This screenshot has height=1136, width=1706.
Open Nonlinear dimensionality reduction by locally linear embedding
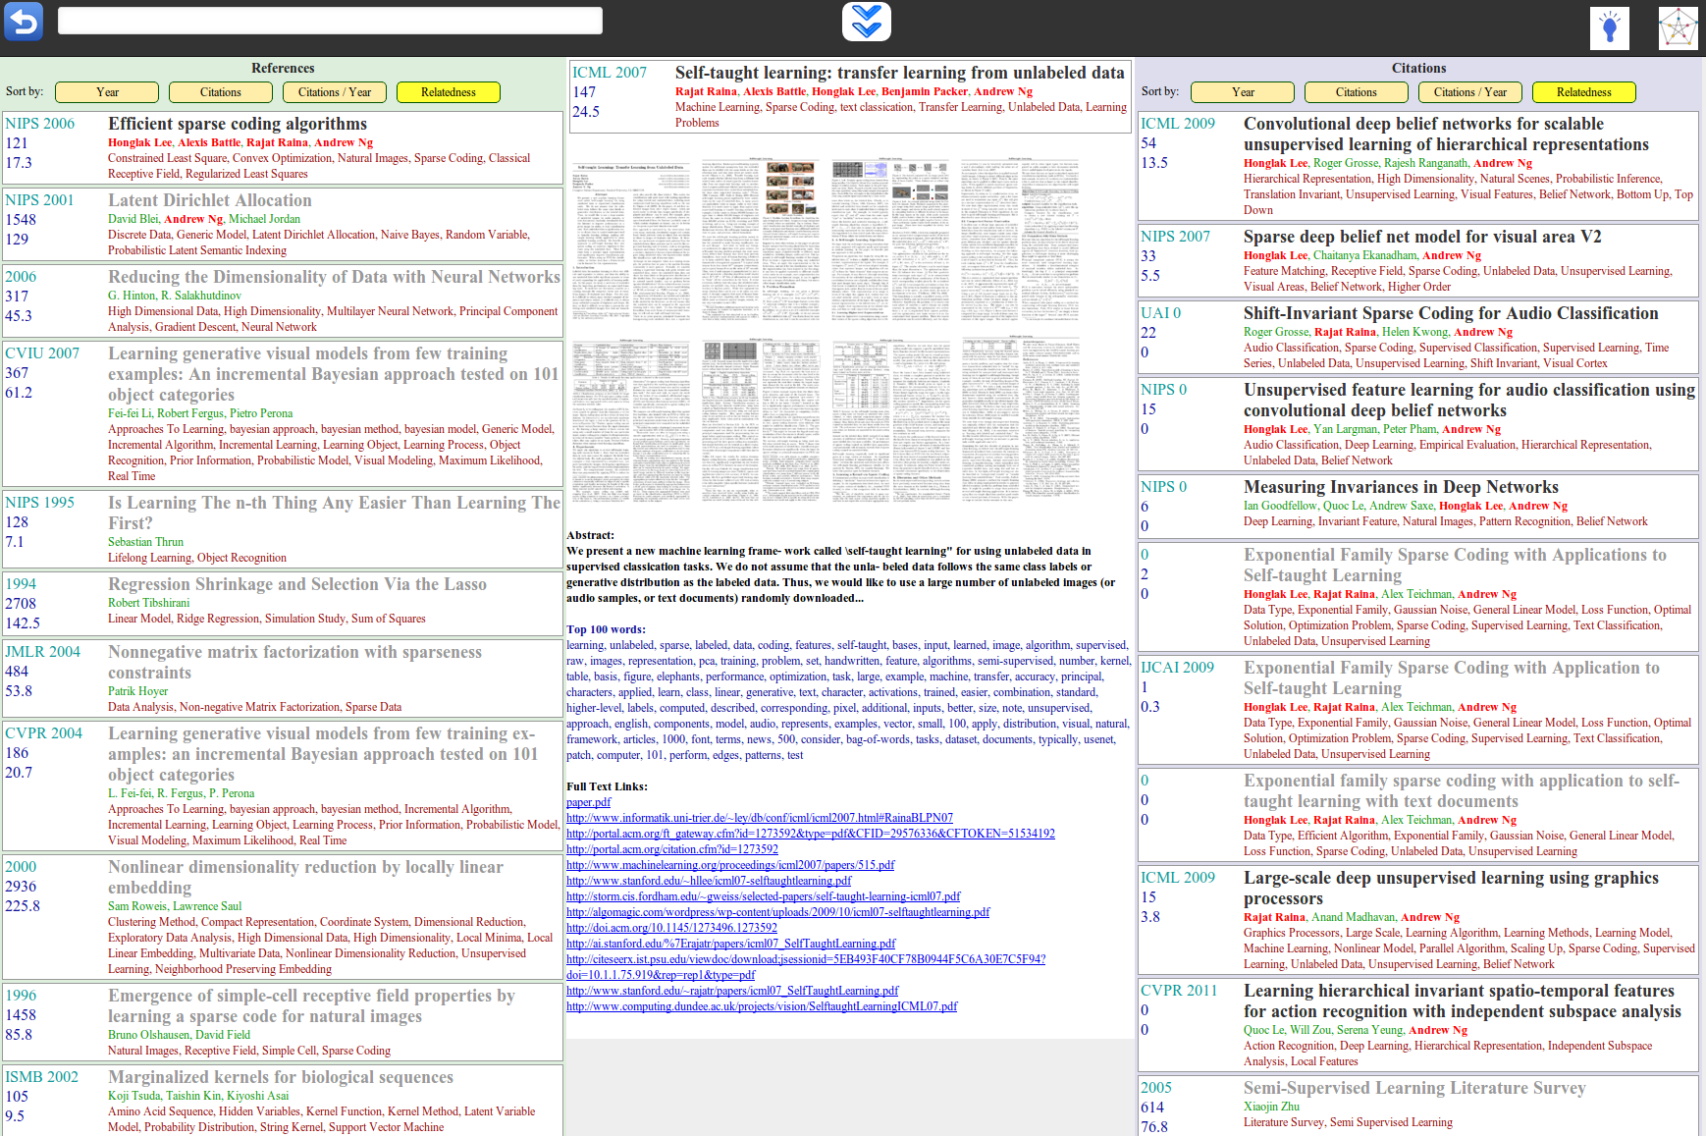[x=305, y=877]
